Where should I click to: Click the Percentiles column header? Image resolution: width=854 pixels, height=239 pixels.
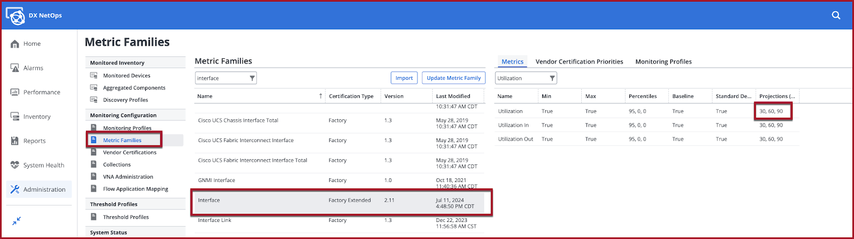(x=643, y=96)
